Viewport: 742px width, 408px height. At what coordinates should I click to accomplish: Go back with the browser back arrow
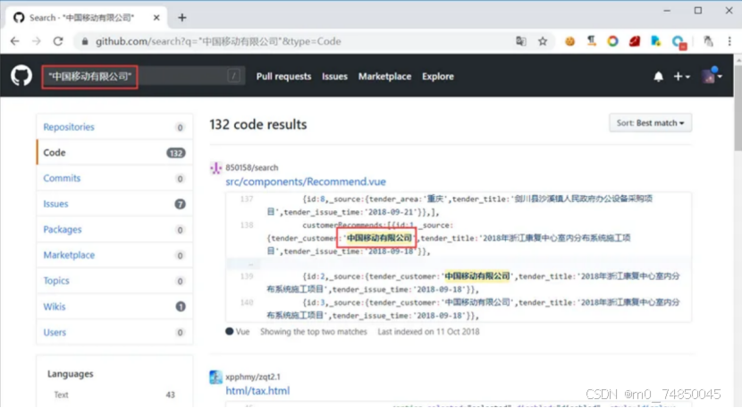click(14, 41)
